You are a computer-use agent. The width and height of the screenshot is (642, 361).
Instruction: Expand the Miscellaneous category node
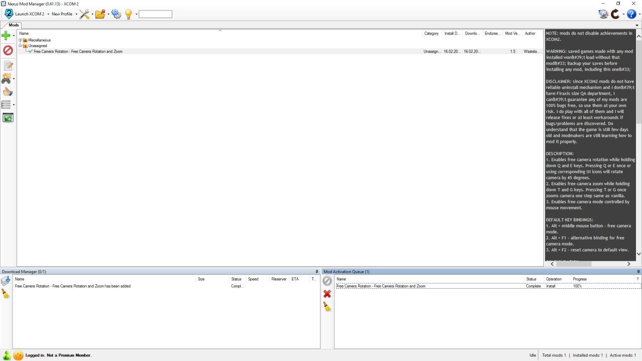[x=20, y=40]
